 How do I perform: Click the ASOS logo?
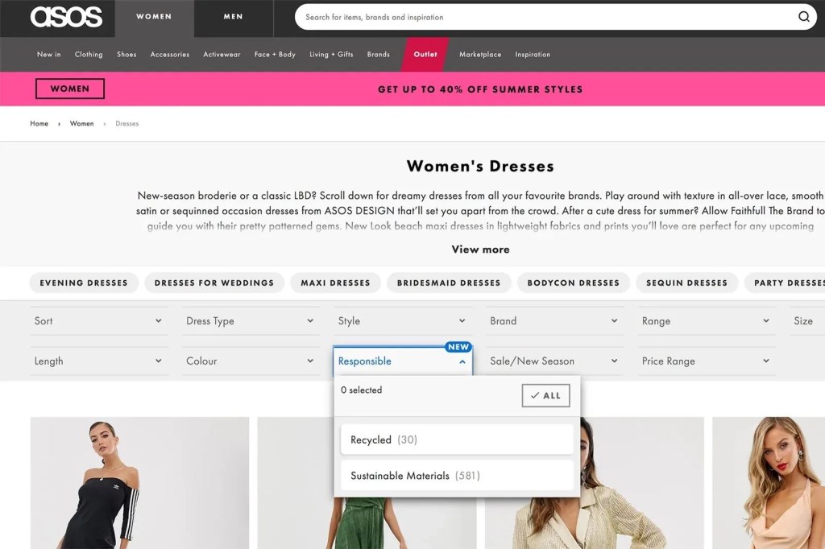click(66, 17)
